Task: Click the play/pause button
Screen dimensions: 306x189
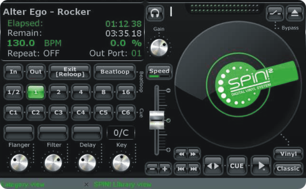Action: tap(262, 166)
